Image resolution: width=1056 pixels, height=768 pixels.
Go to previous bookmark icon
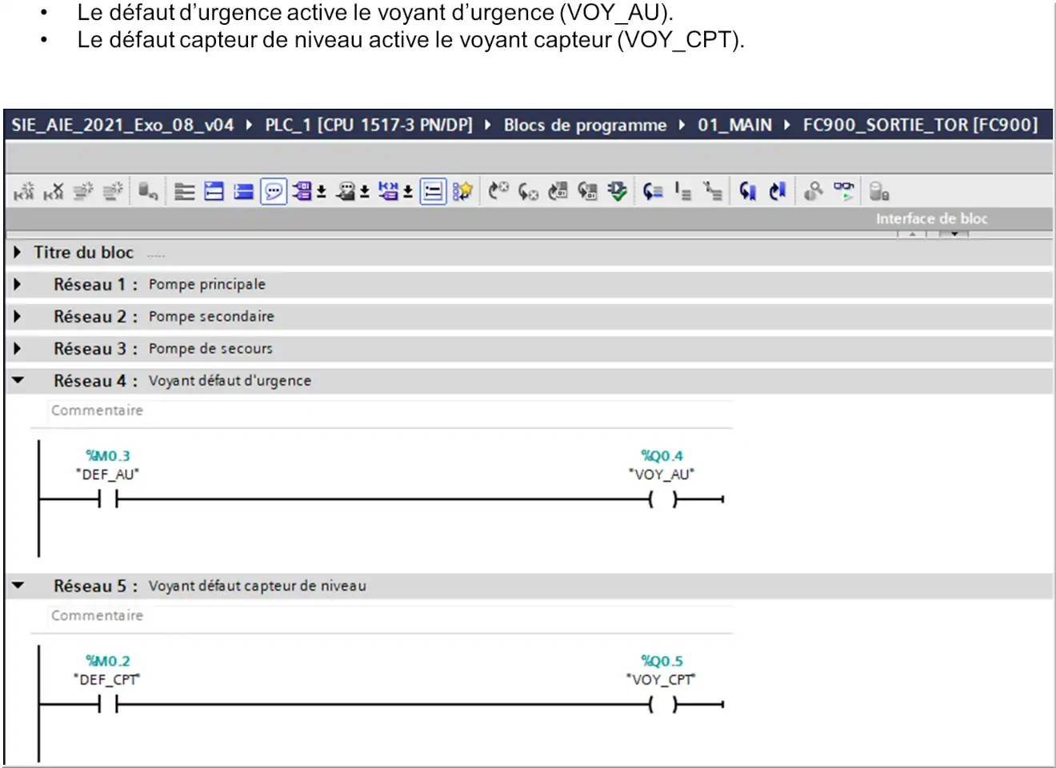point(747,191)
